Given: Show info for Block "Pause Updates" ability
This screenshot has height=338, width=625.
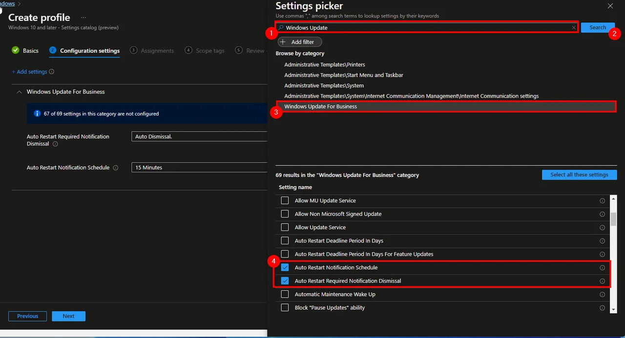Looking at the screenshot, I should [x=602, y=308].
